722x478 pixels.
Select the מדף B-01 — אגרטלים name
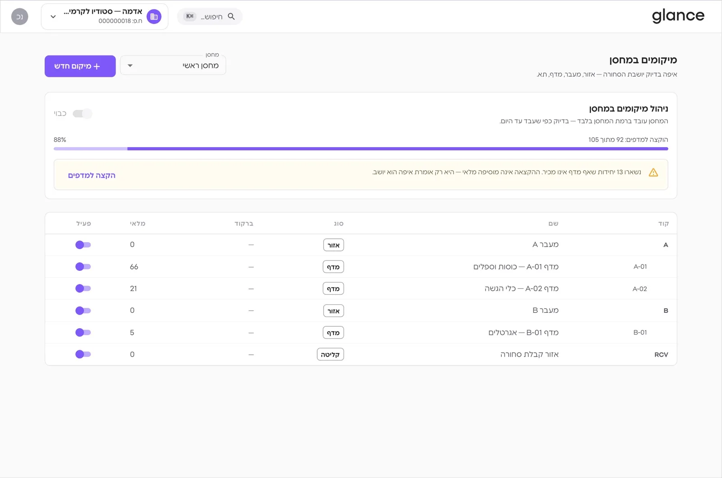tap(523, 333)
